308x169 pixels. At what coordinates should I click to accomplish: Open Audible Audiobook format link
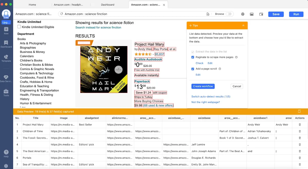tap(148, 59)
